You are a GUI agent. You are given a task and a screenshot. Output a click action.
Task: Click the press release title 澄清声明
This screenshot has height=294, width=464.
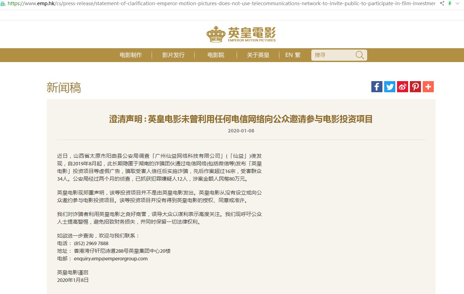[x=241, y=119]
